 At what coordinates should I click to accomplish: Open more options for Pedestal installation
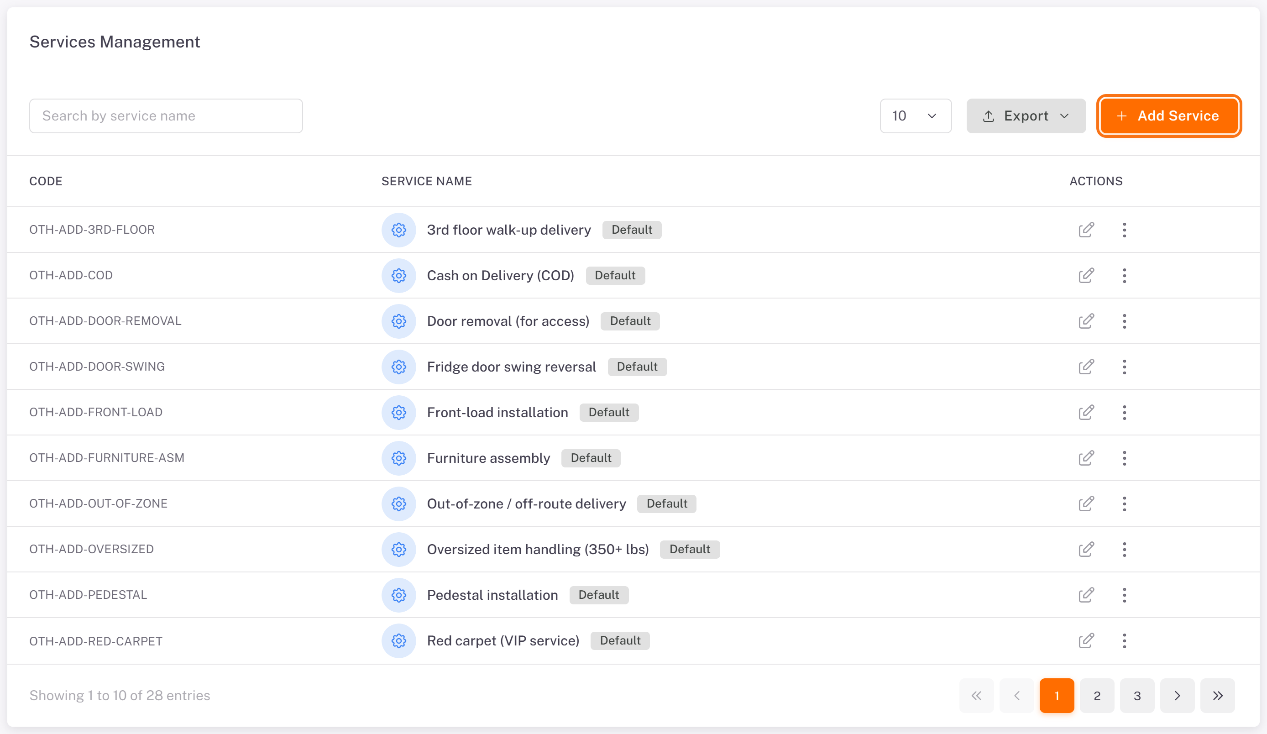(1124, 595)
